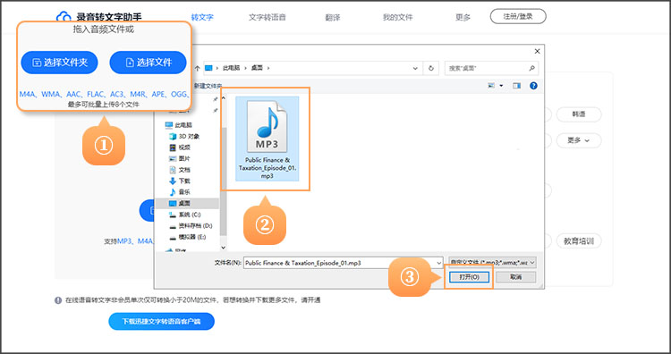
Task: Open the 下载 folder in the sidebar
Action: 180,181
